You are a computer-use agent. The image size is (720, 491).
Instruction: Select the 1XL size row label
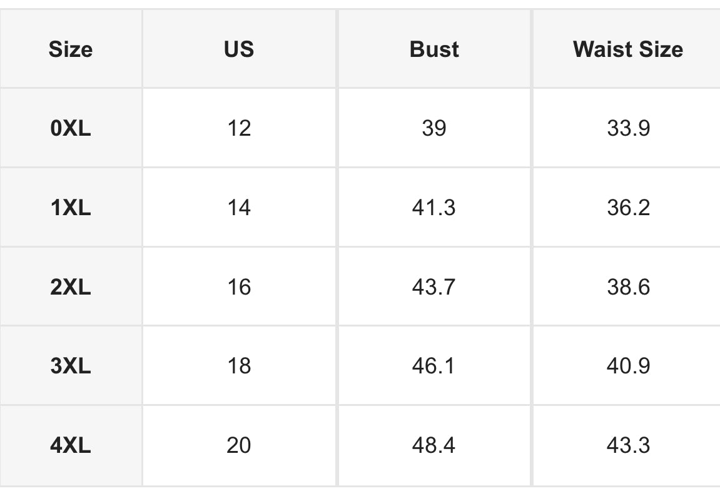pos(71,207)
